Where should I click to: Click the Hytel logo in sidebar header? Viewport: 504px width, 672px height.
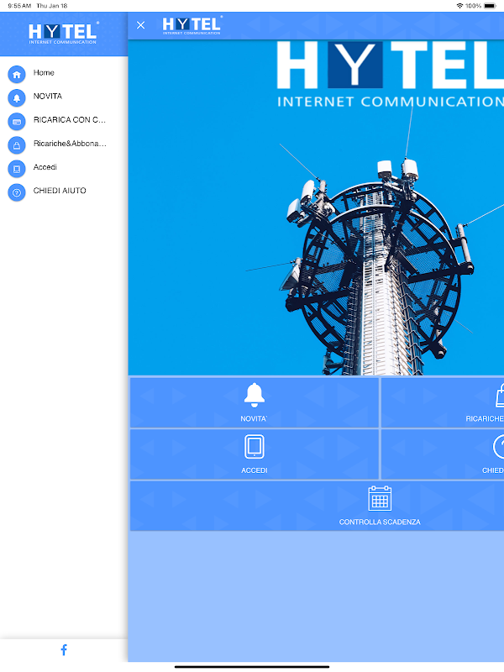64,33
